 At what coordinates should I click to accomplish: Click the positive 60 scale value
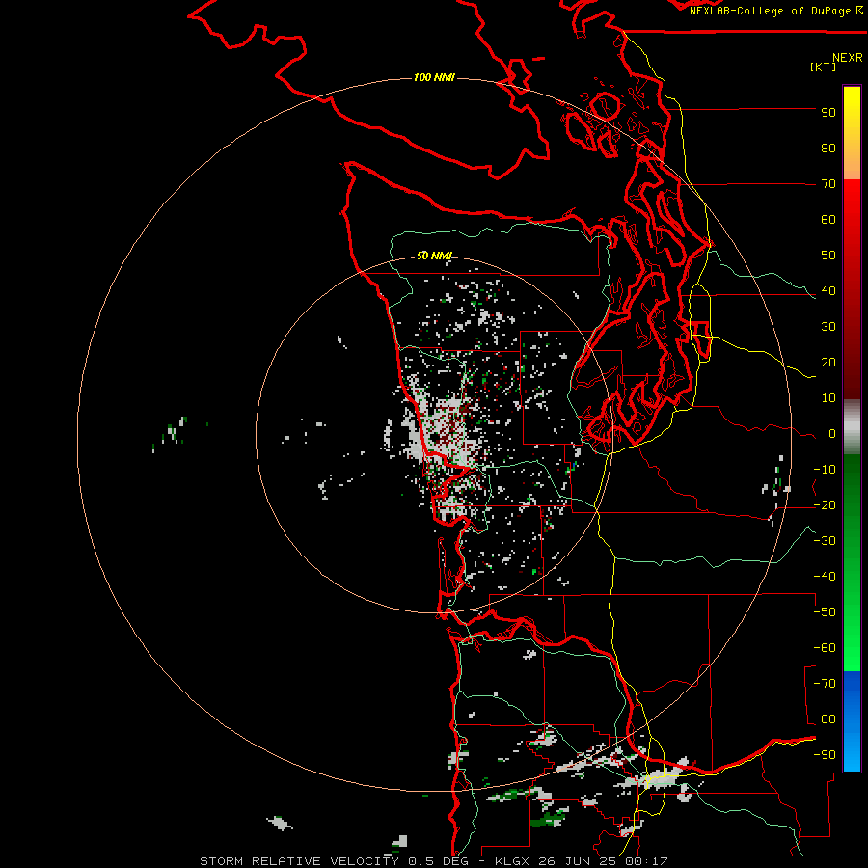pyautogui.click(x=828, y=220)
